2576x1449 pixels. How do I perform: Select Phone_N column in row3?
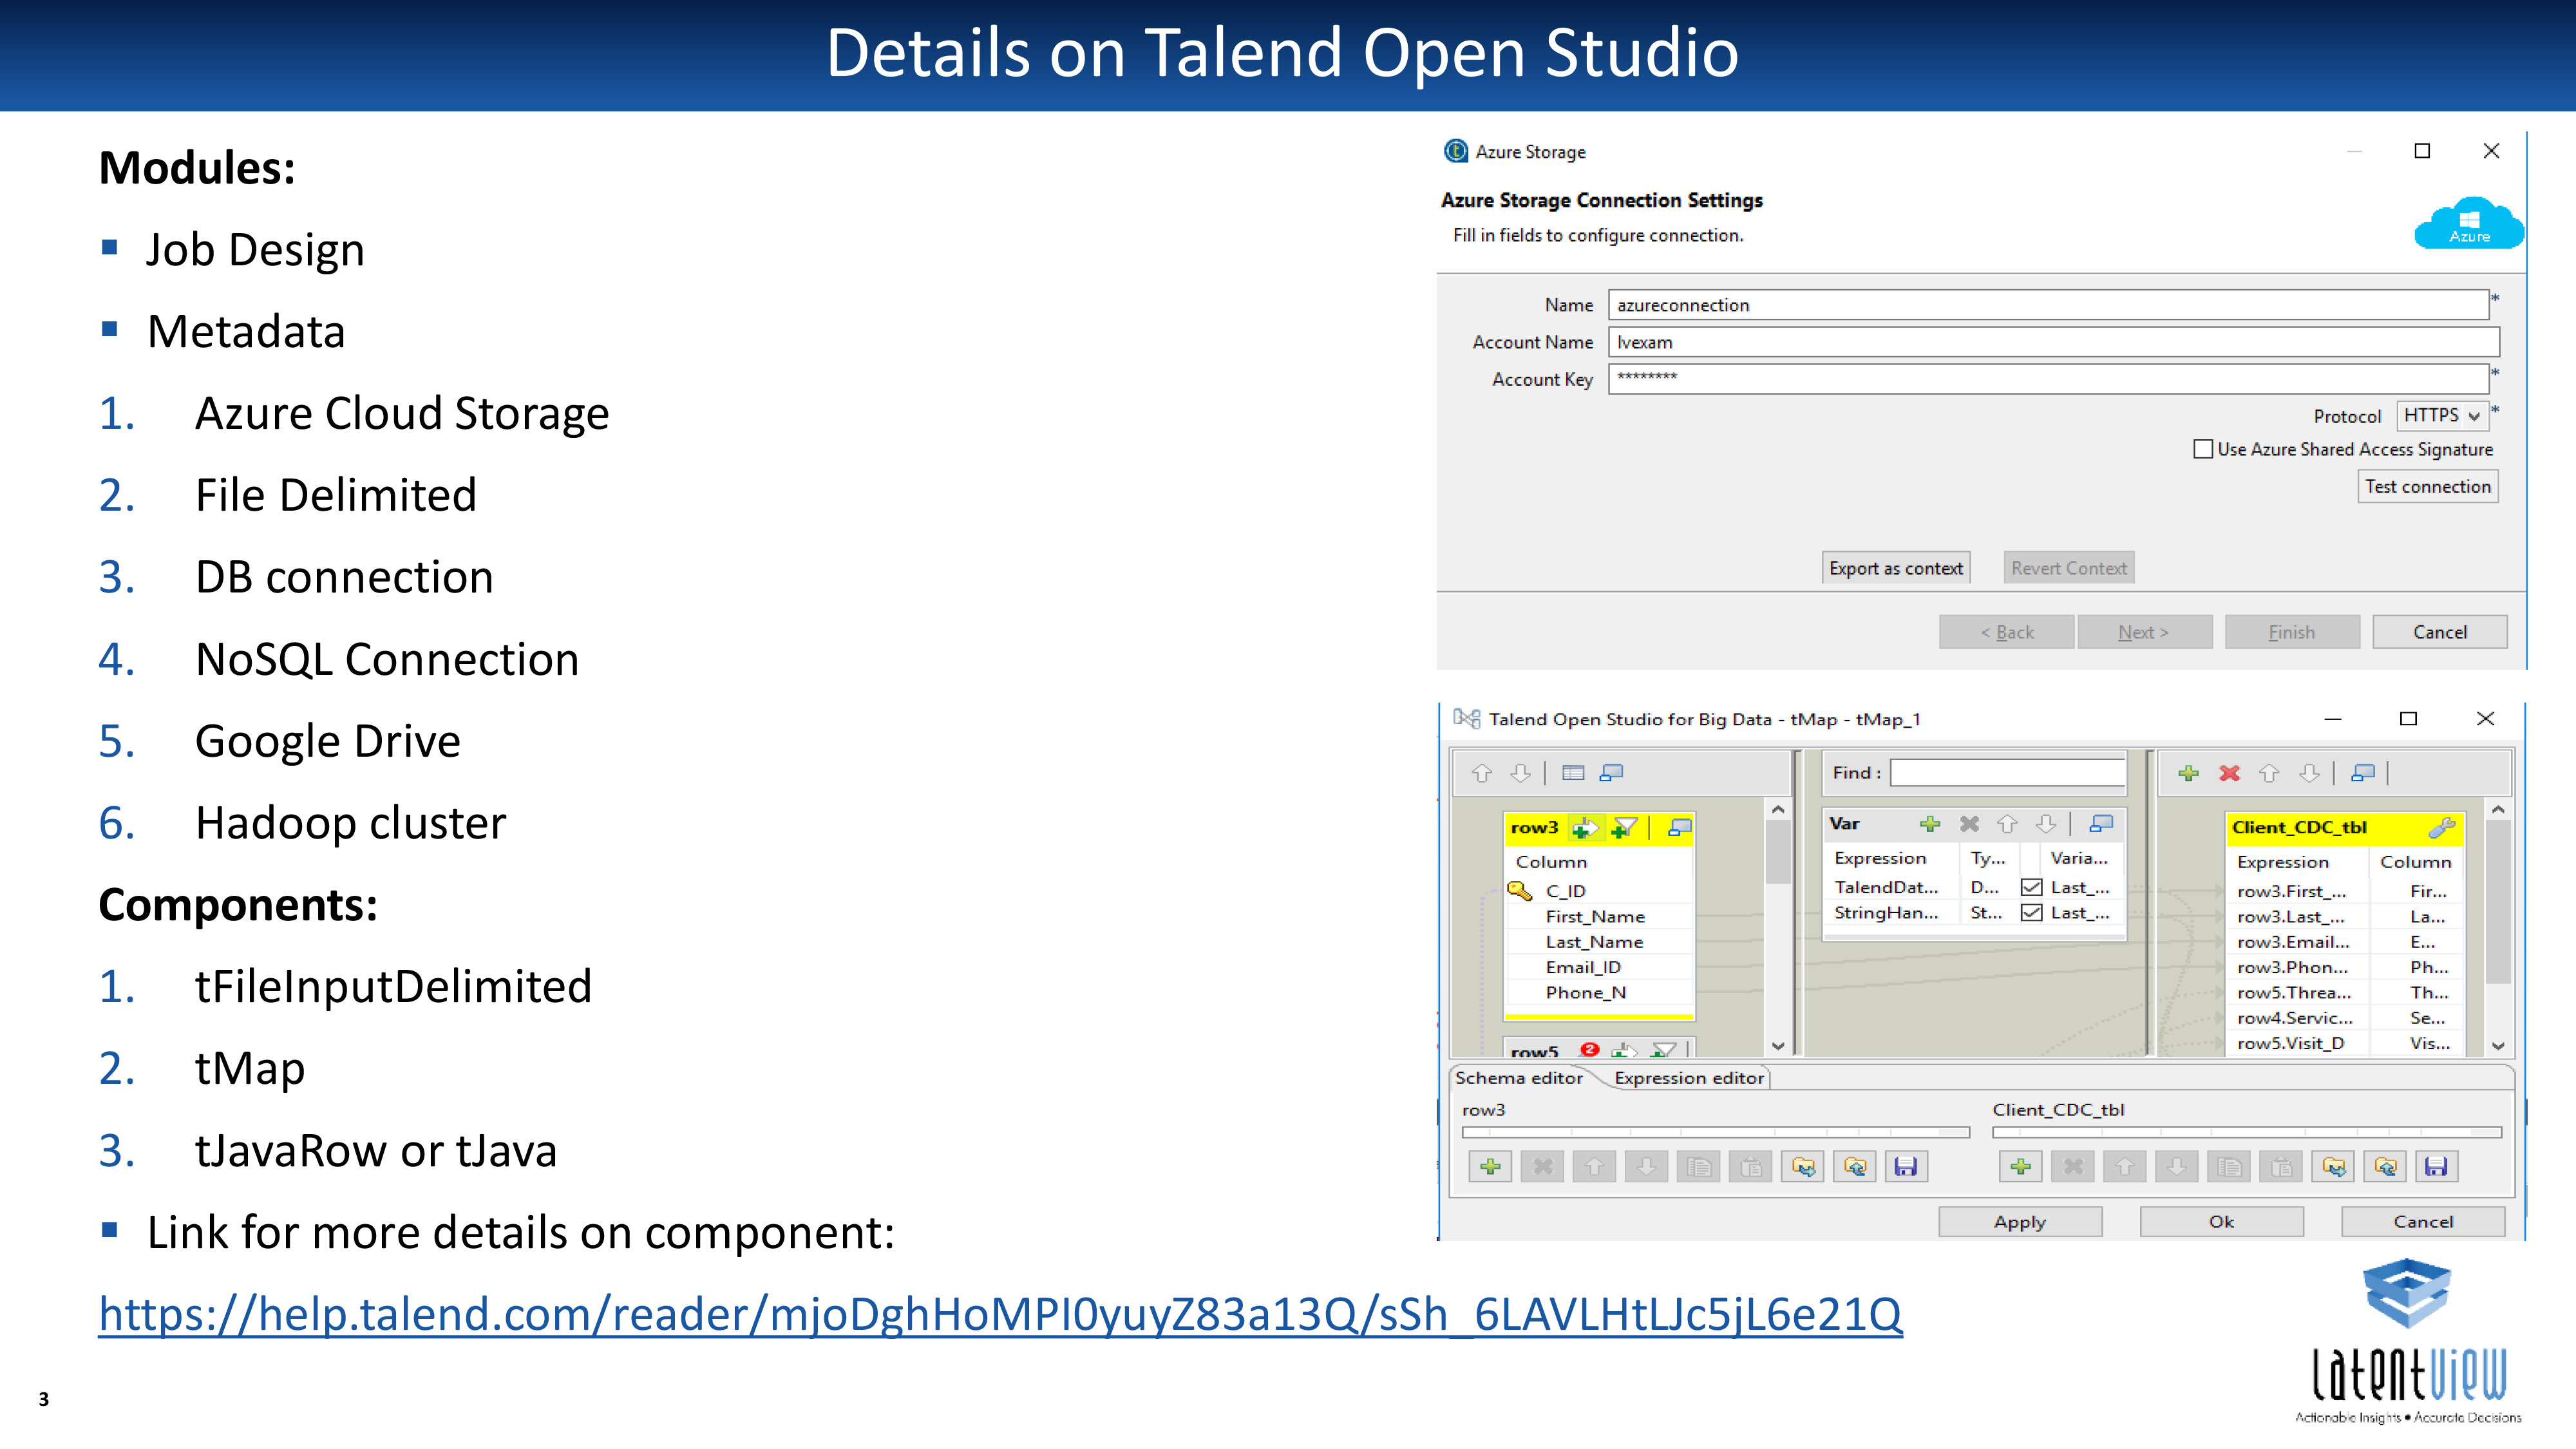[1600, 993]
